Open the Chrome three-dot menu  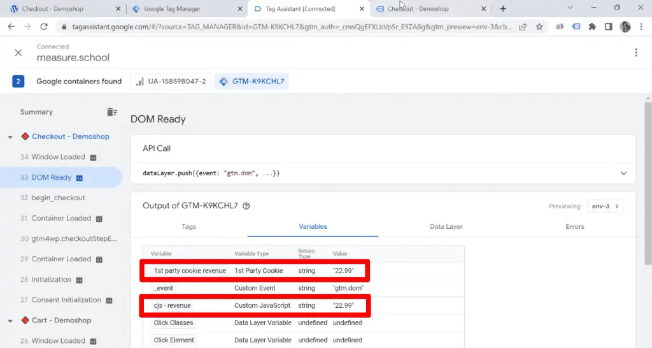(x=641, y=27)
